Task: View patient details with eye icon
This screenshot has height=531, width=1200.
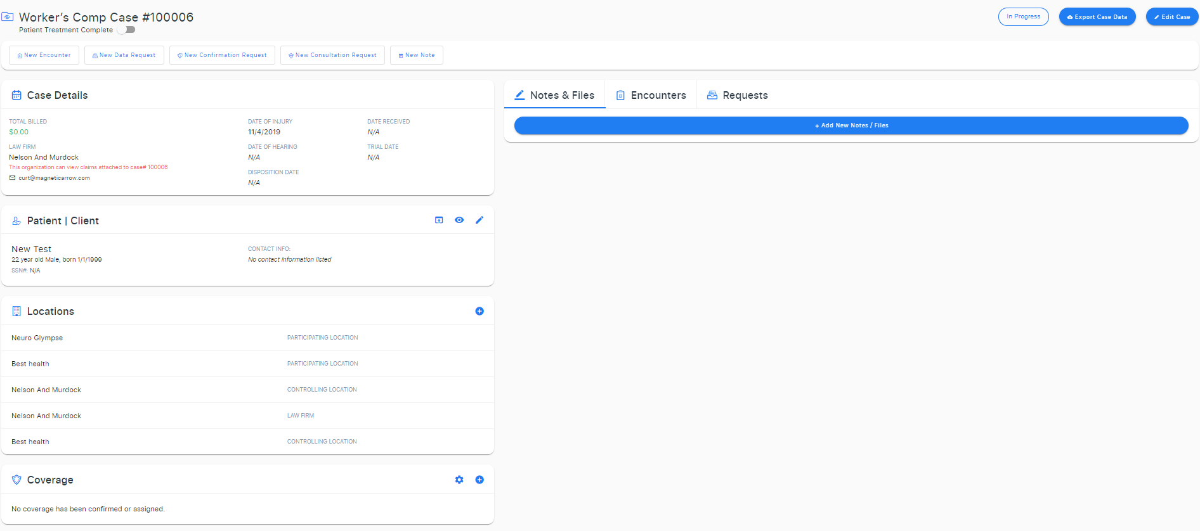Action: pyautogui.click(x=459, y=220)
